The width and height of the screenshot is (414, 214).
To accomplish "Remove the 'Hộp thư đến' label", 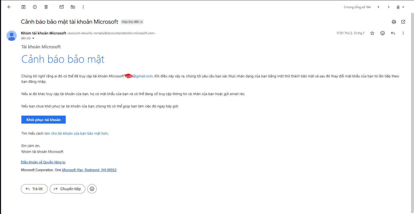I will click(x=141, y=22).
